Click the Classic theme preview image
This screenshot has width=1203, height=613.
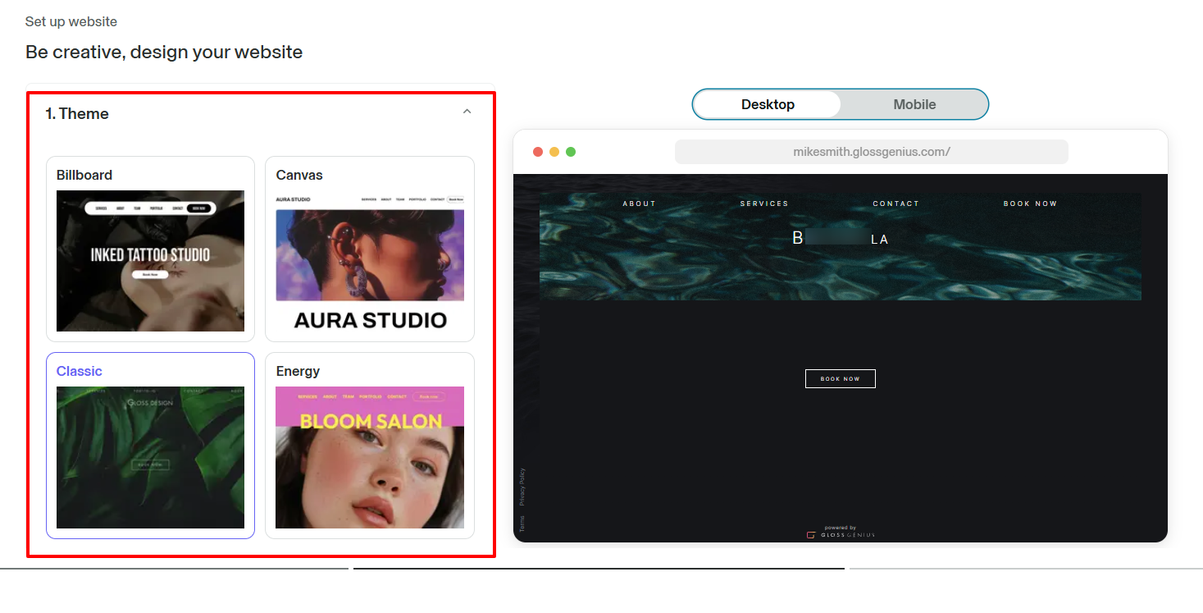pyautogui.click(x=150, y=457)
